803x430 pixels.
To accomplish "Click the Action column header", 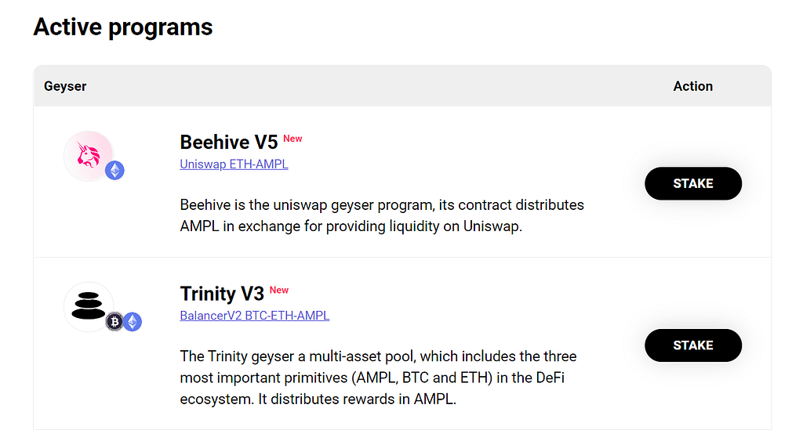I will click(x=693, y=86).
